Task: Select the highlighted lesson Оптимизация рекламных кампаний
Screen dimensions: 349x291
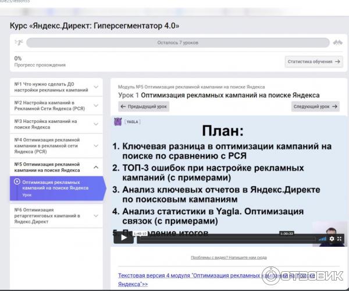Action: coord(57,189)
